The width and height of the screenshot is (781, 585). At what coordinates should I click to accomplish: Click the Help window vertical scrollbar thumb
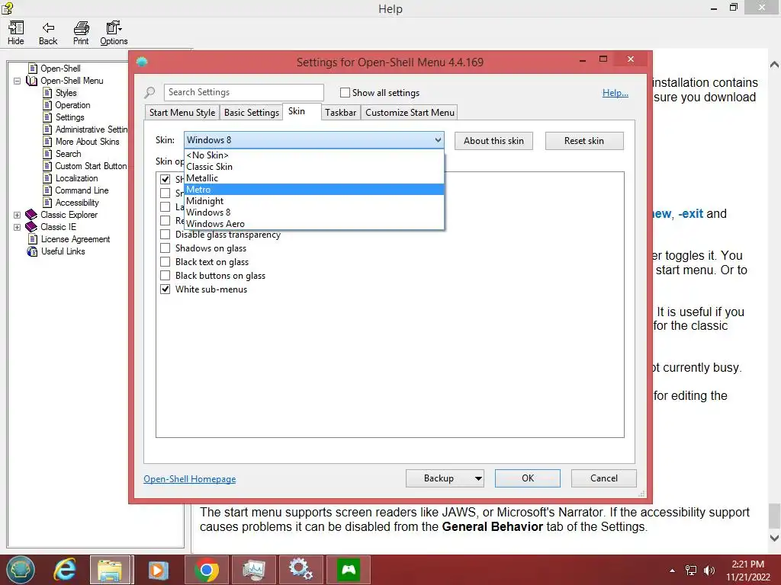pyautogui.click(x=774, y=516)
